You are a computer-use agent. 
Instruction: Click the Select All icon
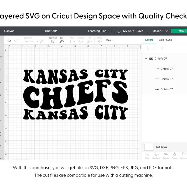click(53, 41)
